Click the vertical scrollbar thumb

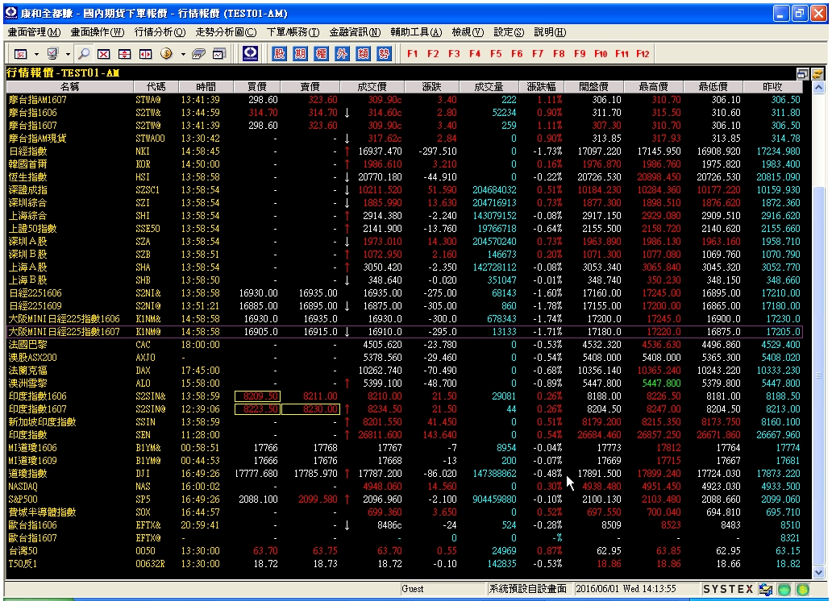819,376
